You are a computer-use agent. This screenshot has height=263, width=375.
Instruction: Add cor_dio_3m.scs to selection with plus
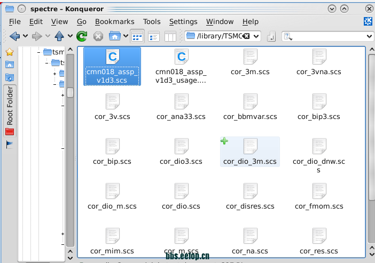pyautogui.click(x=224, y=141)
